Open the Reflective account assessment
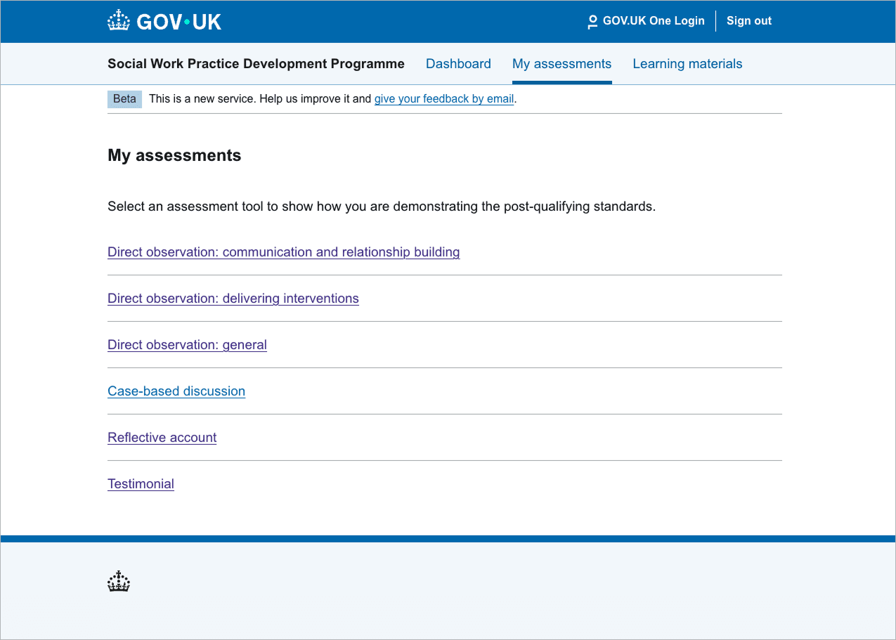 coord(162,437)
